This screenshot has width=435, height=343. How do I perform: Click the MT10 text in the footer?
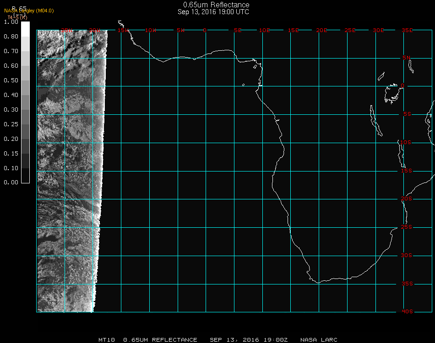(107, 340)
